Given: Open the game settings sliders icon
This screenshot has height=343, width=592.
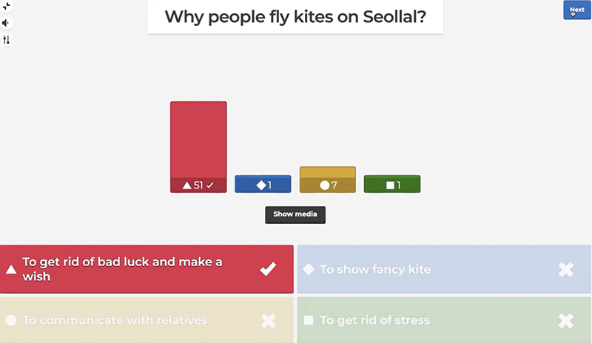Looking at the screenshot, I should point(6,39).
